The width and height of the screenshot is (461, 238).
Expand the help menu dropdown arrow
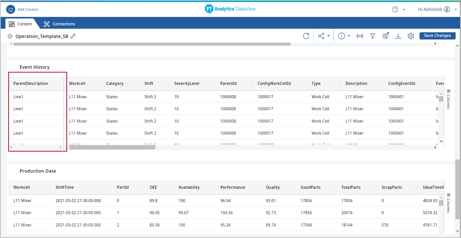click(404, 9)
